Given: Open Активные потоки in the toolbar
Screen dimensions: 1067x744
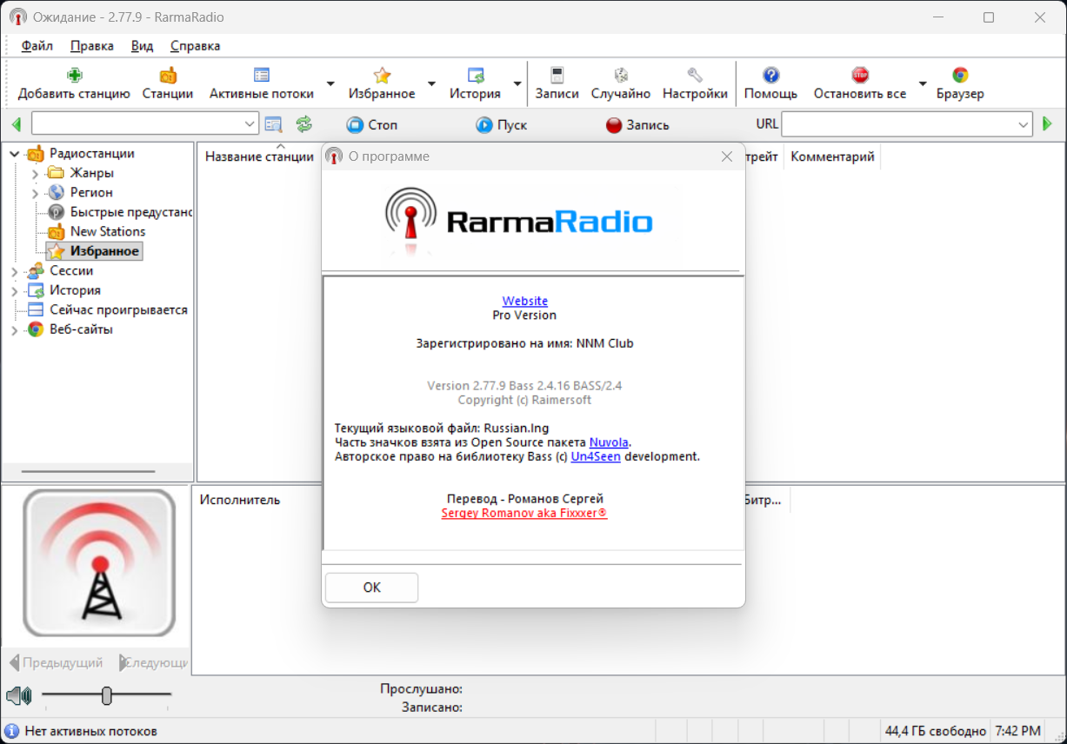Looking at the screenshot, I should [262, 84].
